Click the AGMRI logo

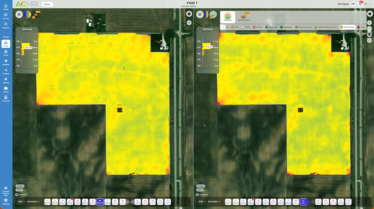coord(27,4)
